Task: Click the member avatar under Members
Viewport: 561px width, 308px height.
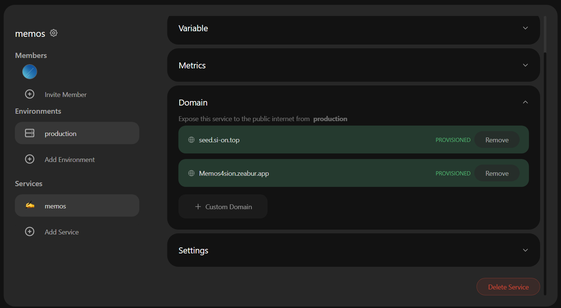Action: (30, 72)
